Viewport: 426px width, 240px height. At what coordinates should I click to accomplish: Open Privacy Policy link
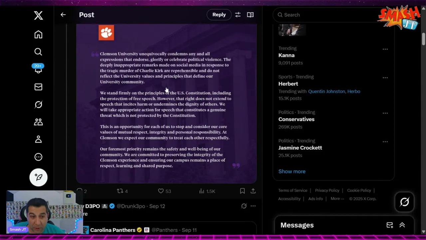pos(327,190)
